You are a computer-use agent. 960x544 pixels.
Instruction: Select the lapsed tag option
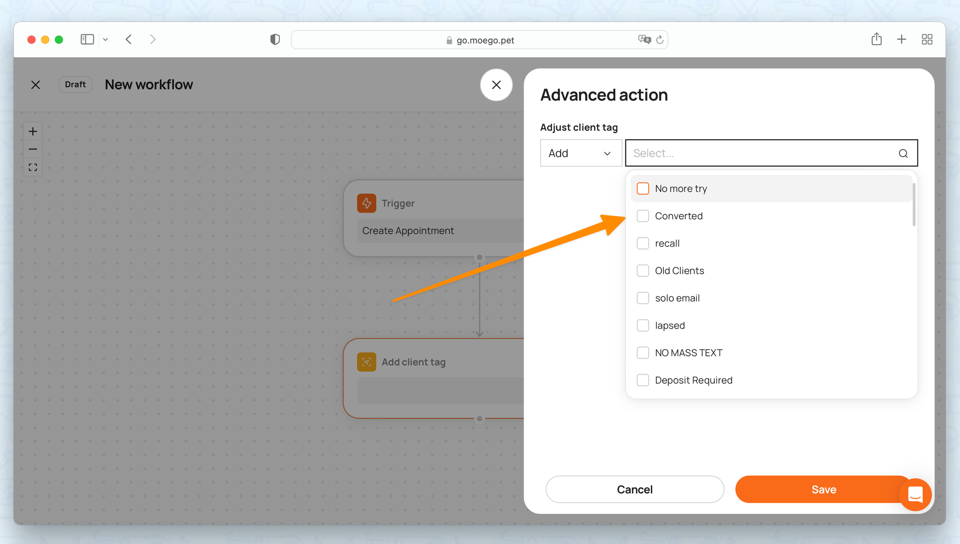coord(670,325)
